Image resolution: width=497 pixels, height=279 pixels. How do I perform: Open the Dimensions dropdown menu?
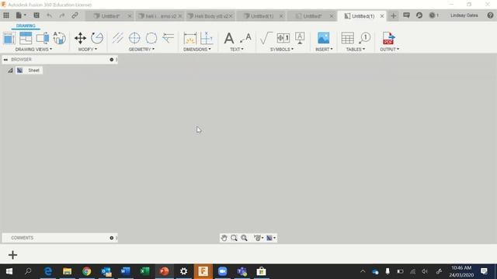point(196,50)
